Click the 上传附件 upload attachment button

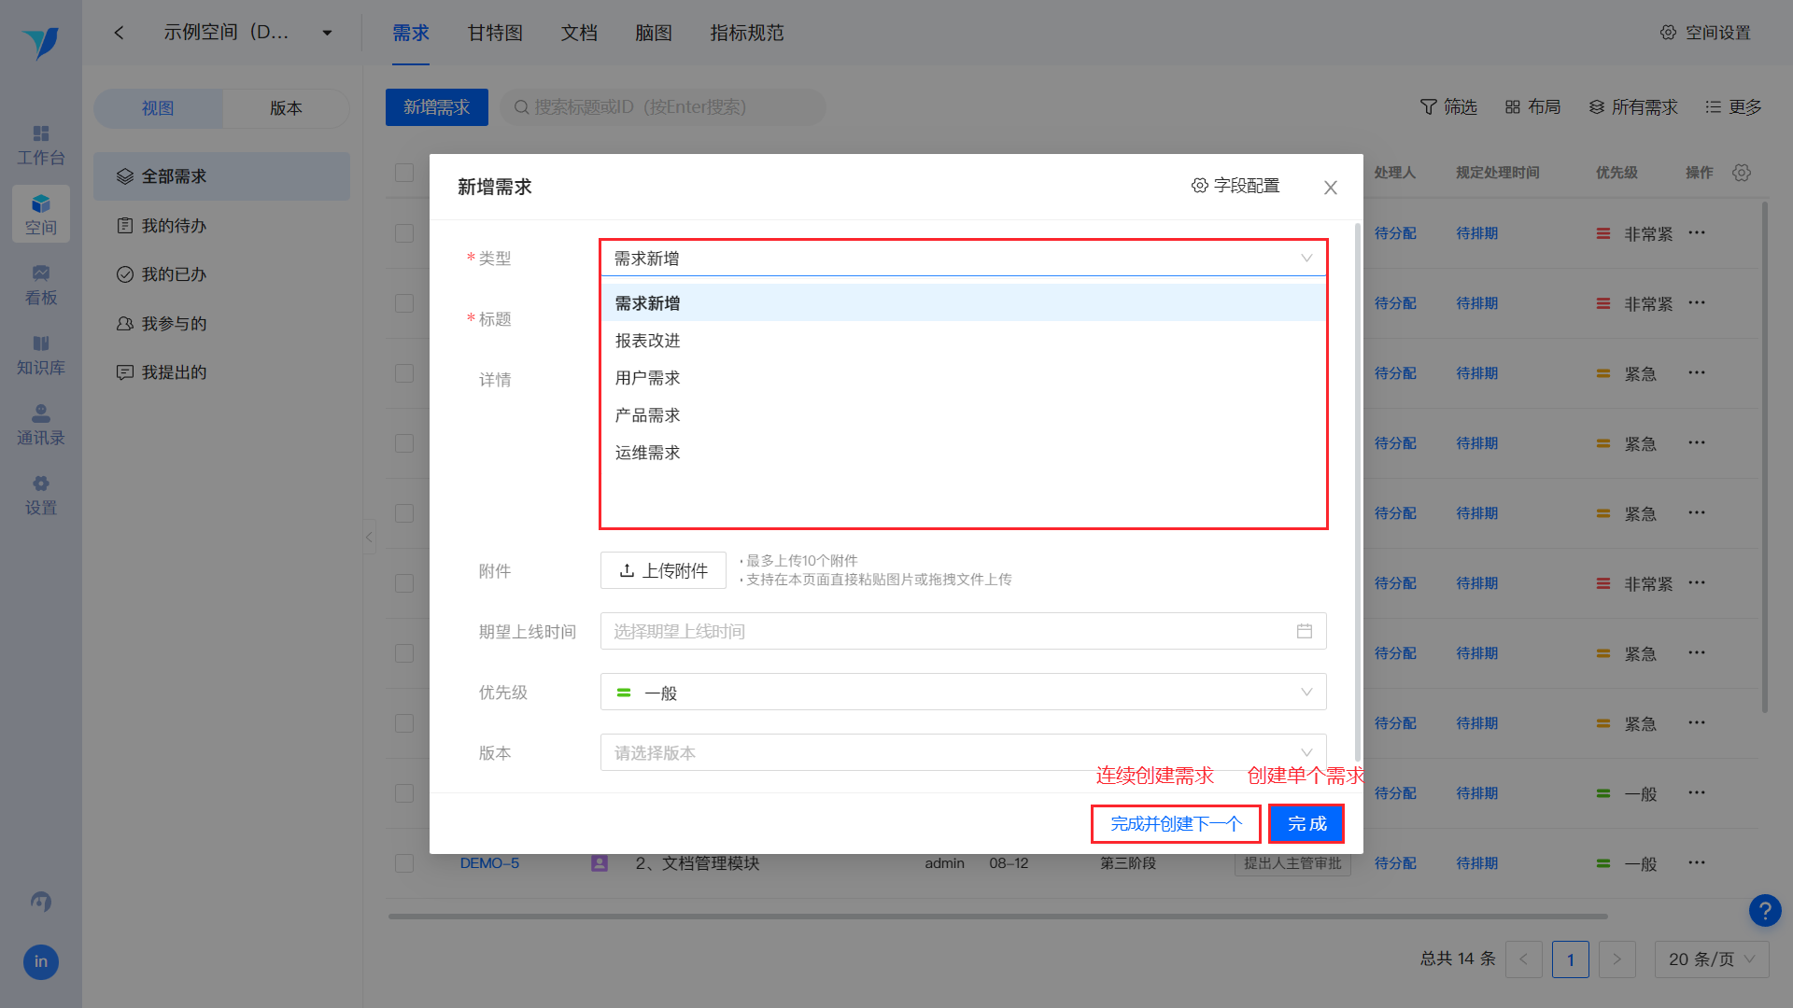pos(663,569)
